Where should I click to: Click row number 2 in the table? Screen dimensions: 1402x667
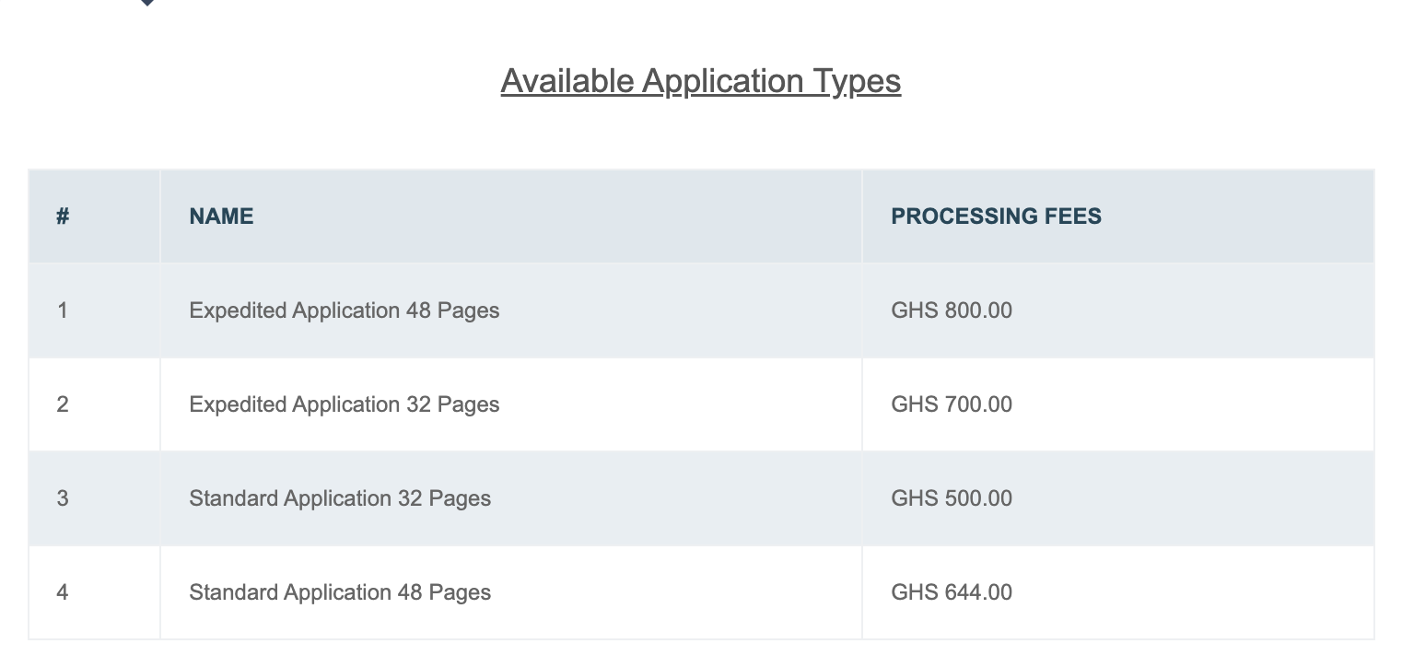tap(63, 404)
